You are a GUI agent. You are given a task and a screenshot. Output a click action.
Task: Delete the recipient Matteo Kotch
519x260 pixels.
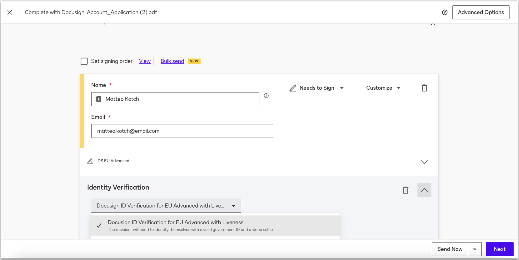tap(424, 88)
